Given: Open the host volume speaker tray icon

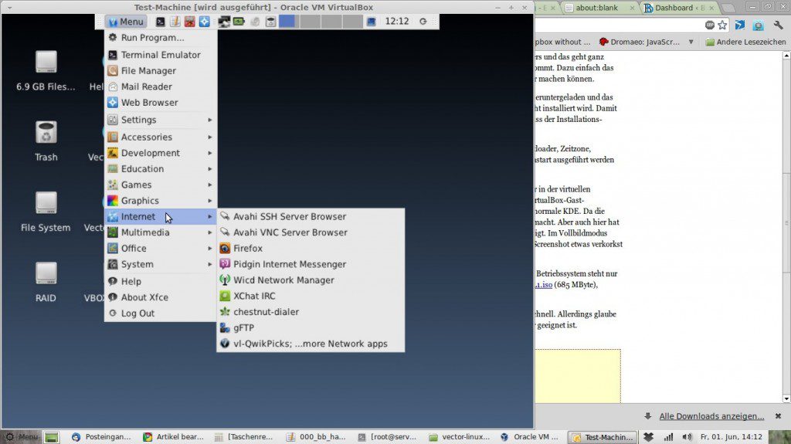Looking at the screenshot, I should click(x=687, y=437).
